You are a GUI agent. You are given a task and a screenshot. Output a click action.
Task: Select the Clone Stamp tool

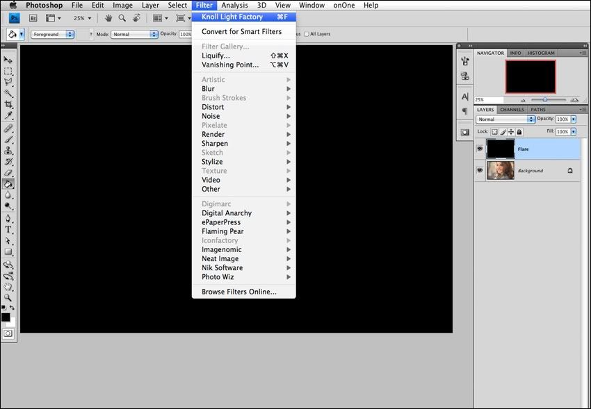coord(8,151)
